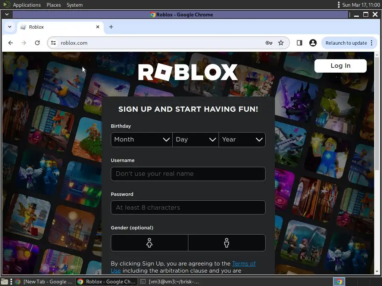Open the Day birthday dropdown
The image size is (382, 286).
click(x=195, y=140)
